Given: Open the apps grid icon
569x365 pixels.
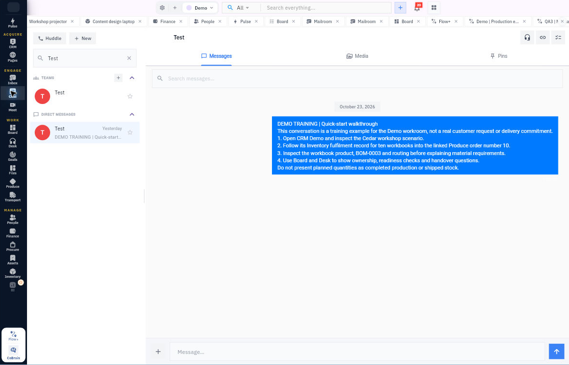Looking at the screenshot, I should [x=434, y=8].
